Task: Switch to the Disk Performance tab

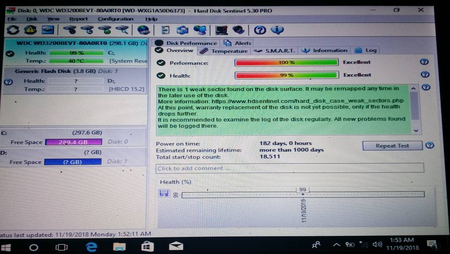Action: (x=186, y=43)
